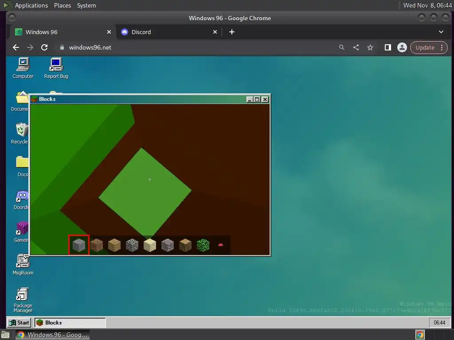The width and height of the screenshot is (454, 340).
Task: Share this page icon
Action: pos(356,47)
